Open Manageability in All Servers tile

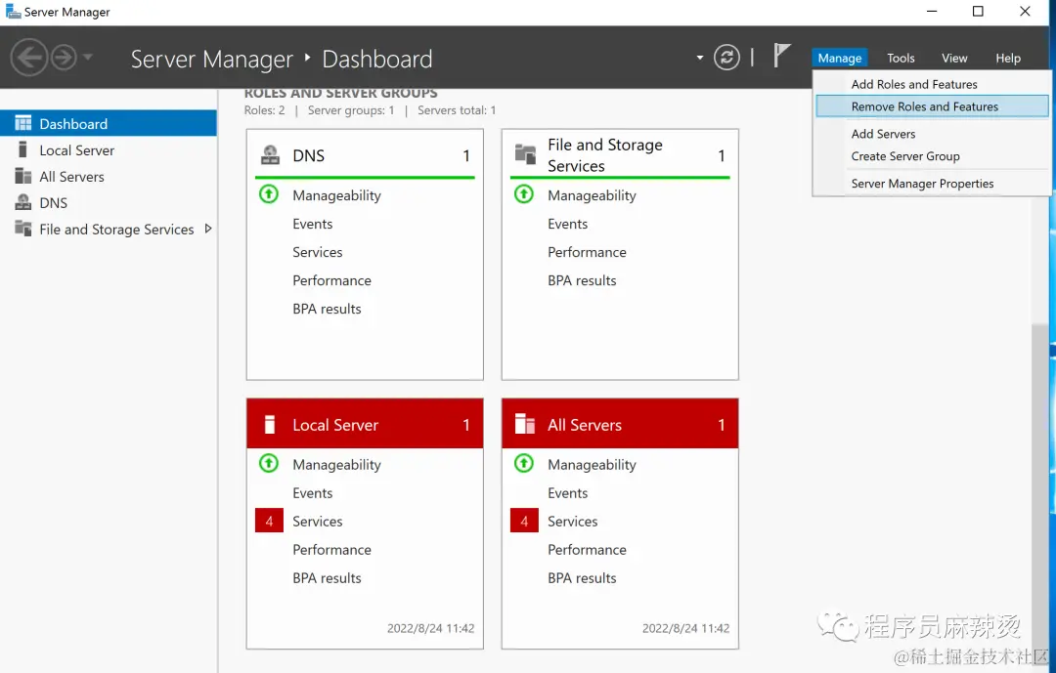592,464
